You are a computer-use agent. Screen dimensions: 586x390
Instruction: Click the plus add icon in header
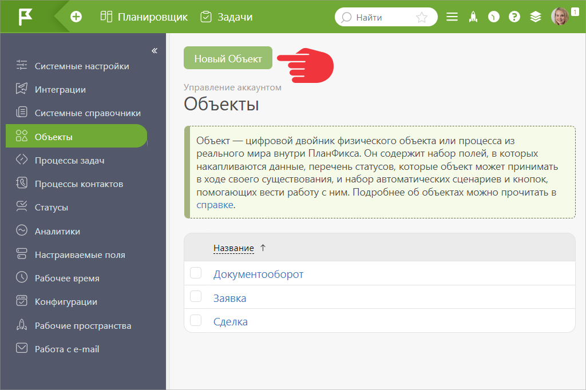click(76, 17)
